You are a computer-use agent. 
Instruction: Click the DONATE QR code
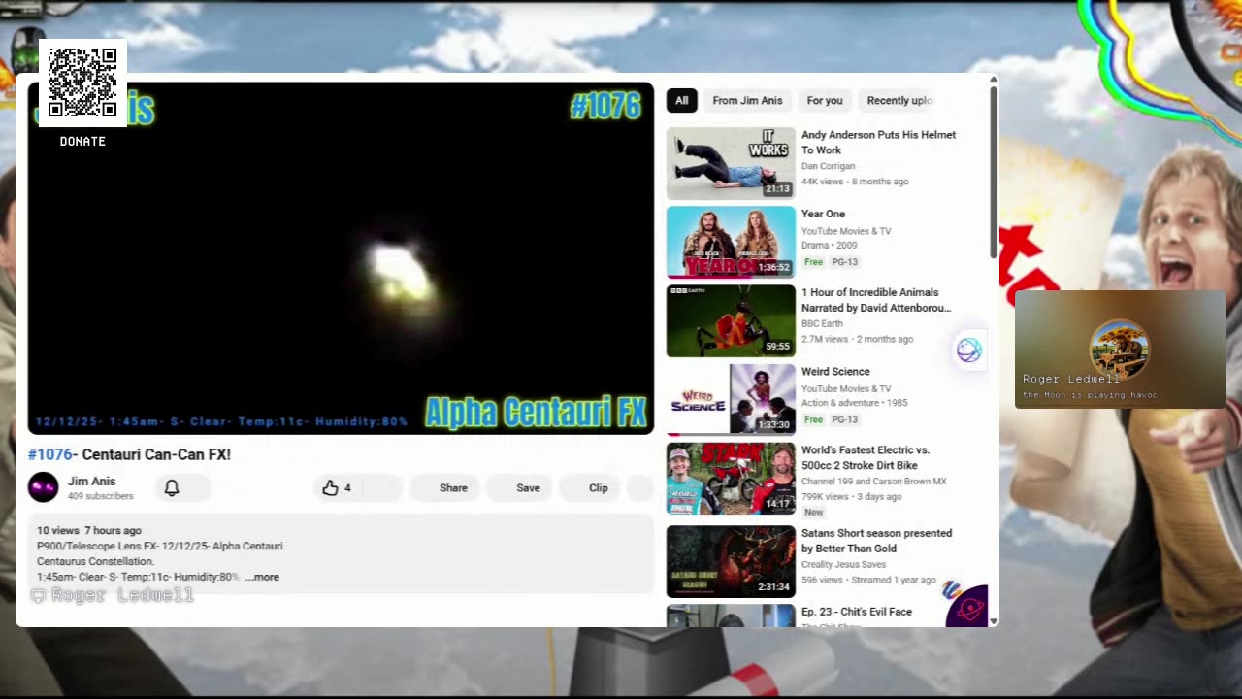point(82,83)
